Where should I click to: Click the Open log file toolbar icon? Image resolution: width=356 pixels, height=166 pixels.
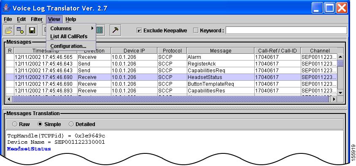pyautogui.click(x=8, y=30)
